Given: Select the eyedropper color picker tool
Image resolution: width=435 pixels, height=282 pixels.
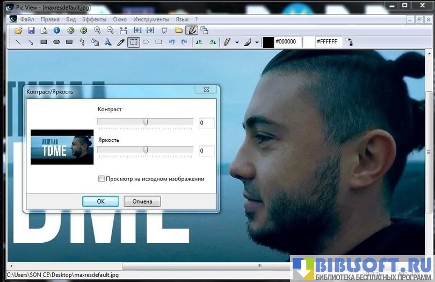Looking at the screenshot, I should [x=121, y=42].
